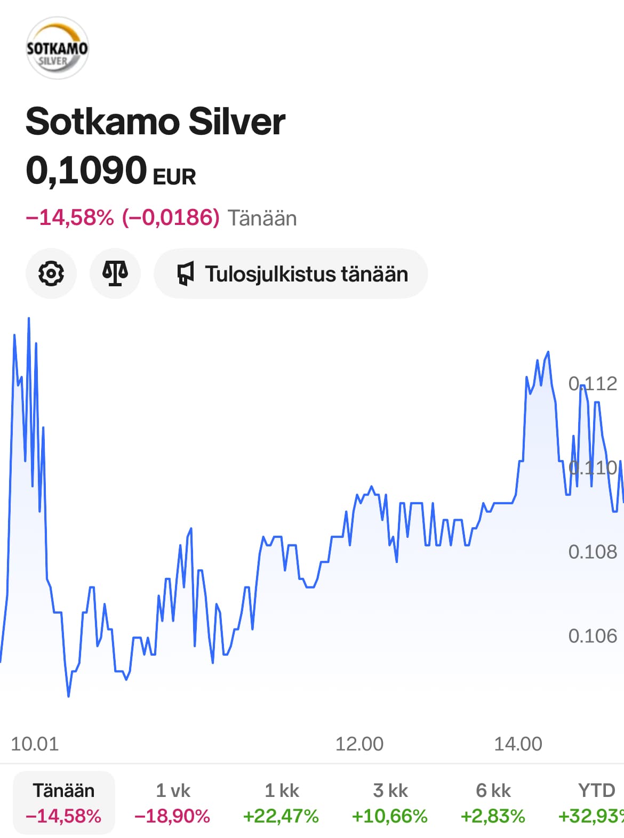Tap the 0,1090 EUR price
The height and width of the screenshot is (838, 624).
coord(110,171)
